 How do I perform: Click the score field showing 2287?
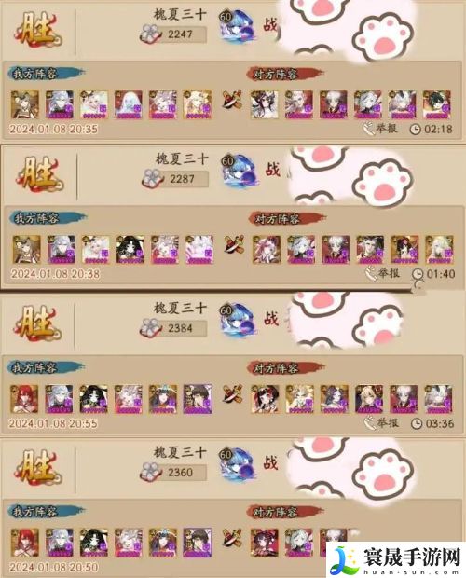pos(181,179)
